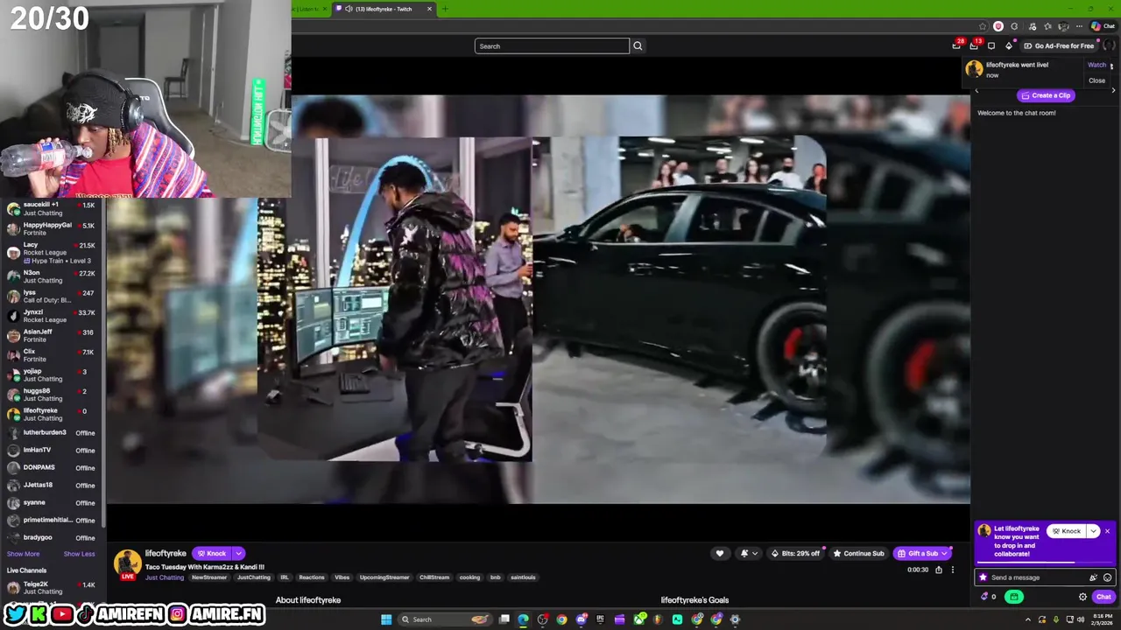Open Lacy Rocket League channel
1121x630 pixels.
(53, 253)
